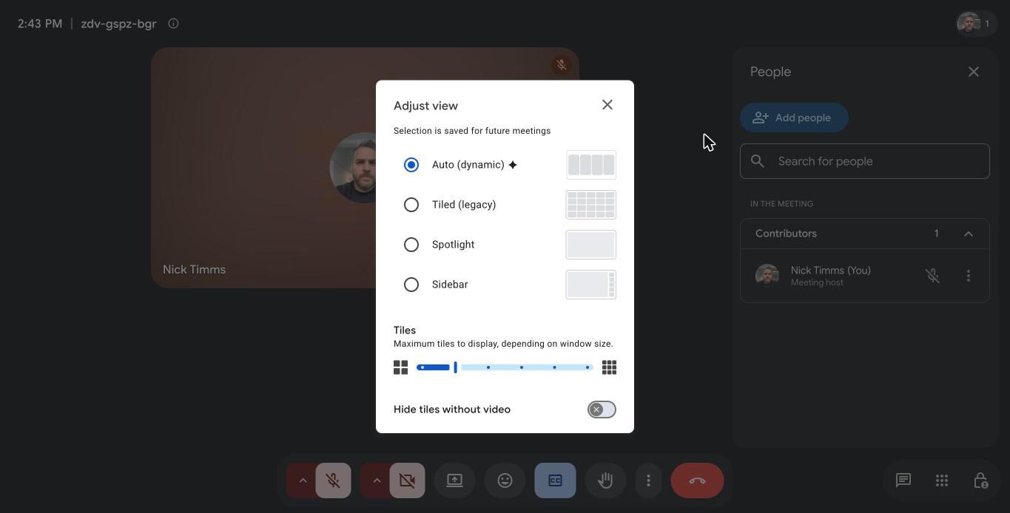Open audio settings chevron beside microphone

pos(302,480)
